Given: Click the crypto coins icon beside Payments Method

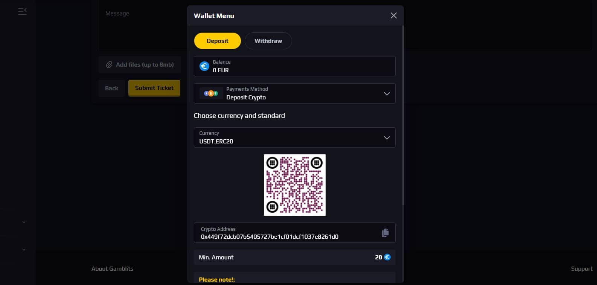Looking at the screenshot, I should (x=211, y=93).
